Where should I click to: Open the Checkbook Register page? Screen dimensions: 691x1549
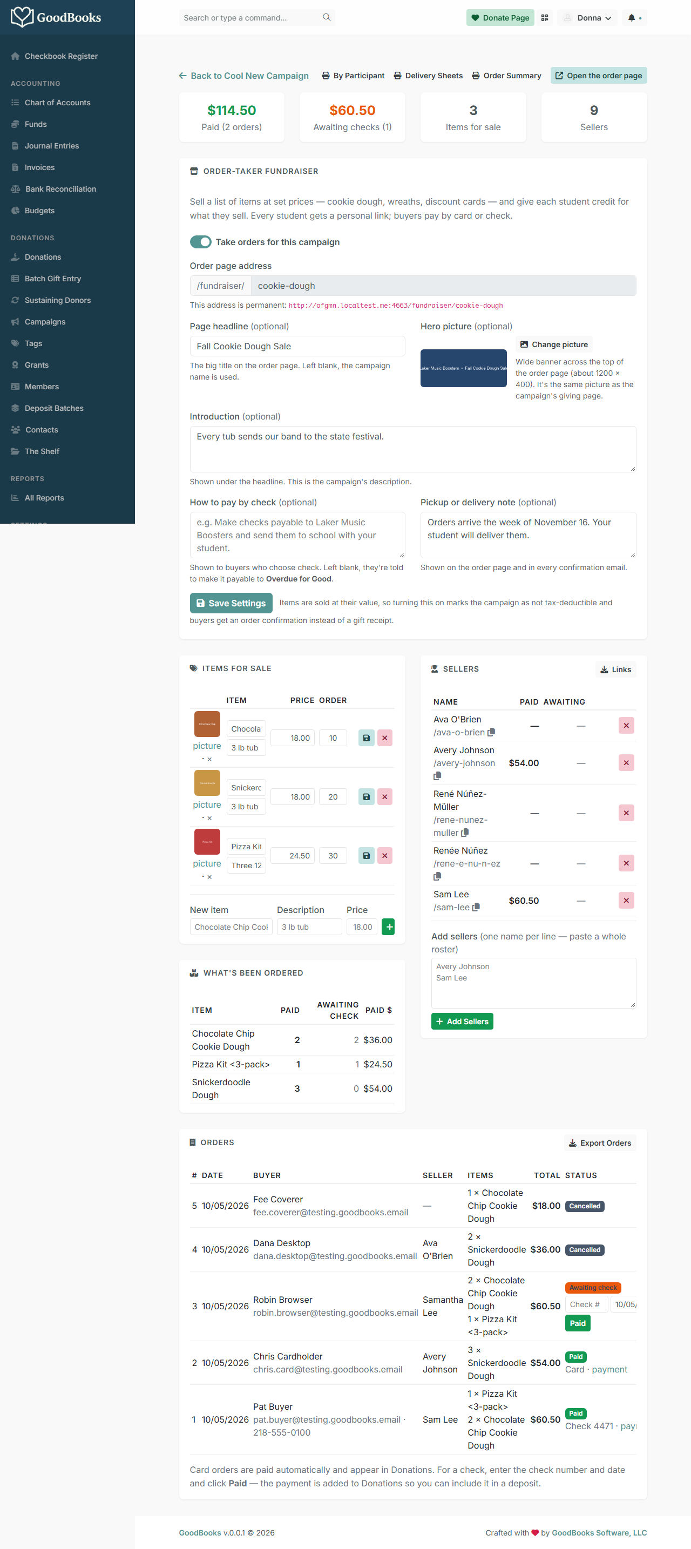61,56
